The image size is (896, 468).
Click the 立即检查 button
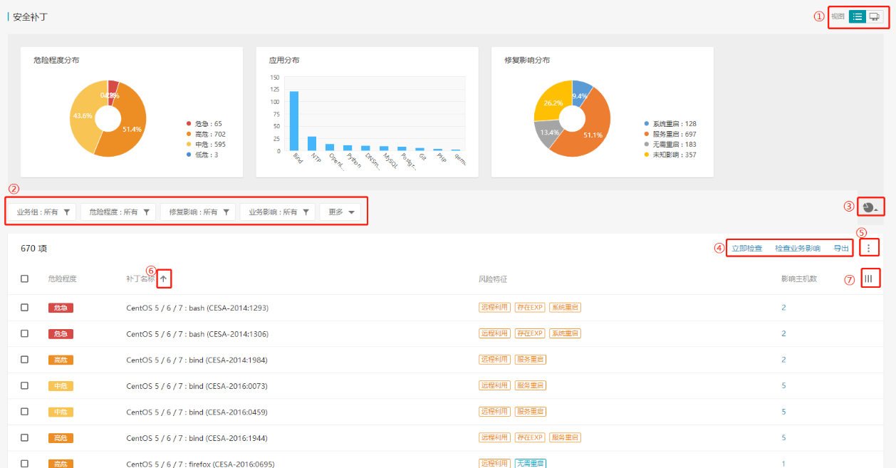[x=746, y=249]
